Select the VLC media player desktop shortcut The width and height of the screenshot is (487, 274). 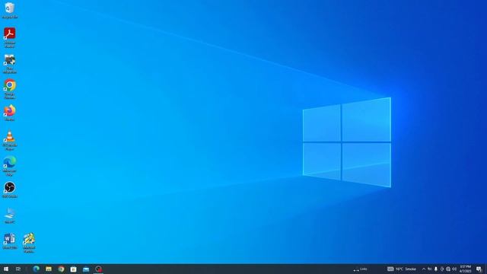tap(10, 141)
